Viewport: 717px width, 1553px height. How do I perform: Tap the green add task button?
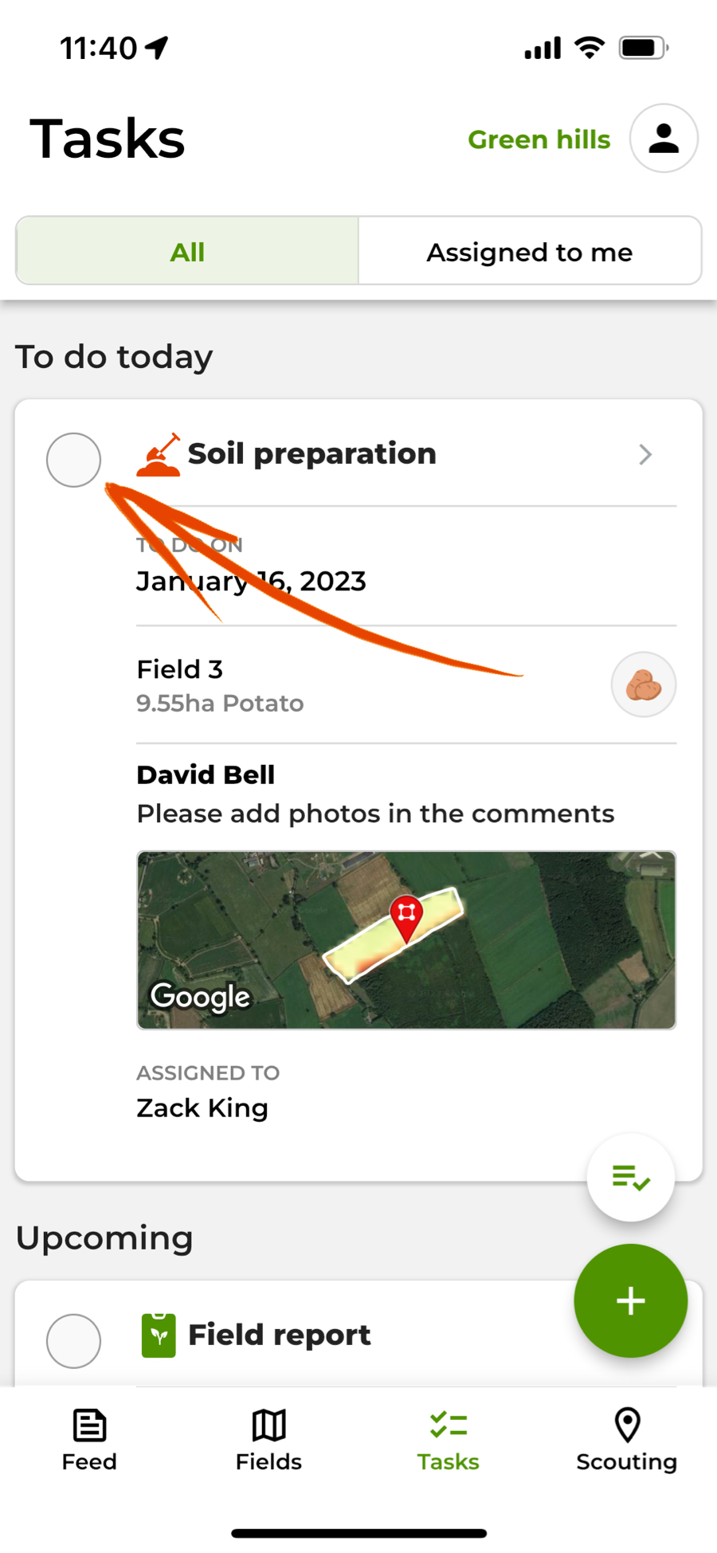(x=630, y=1300)
